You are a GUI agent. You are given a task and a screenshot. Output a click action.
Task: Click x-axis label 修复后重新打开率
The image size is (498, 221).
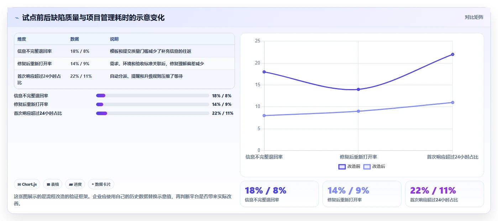point(358,157)
